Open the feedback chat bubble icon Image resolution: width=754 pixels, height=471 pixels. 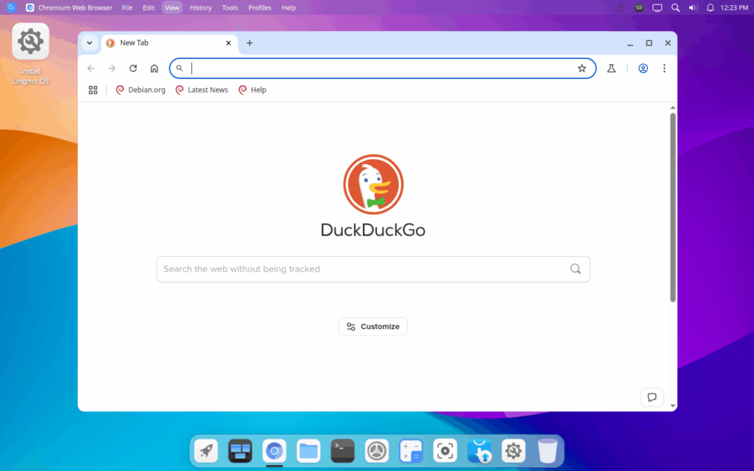pyautogui.click(x=652, y=397)
